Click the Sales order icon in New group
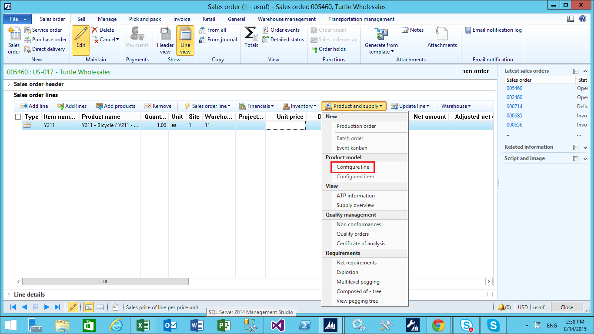The image size is (594, 334). click(x=14, y=40)
